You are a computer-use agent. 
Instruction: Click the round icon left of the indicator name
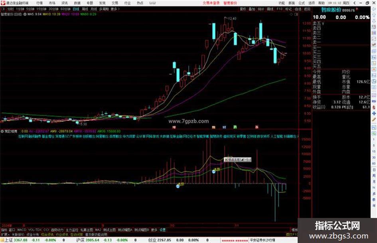(x=2, y=131)
